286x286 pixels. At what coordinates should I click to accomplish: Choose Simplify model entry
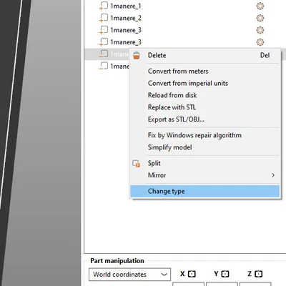204,147
